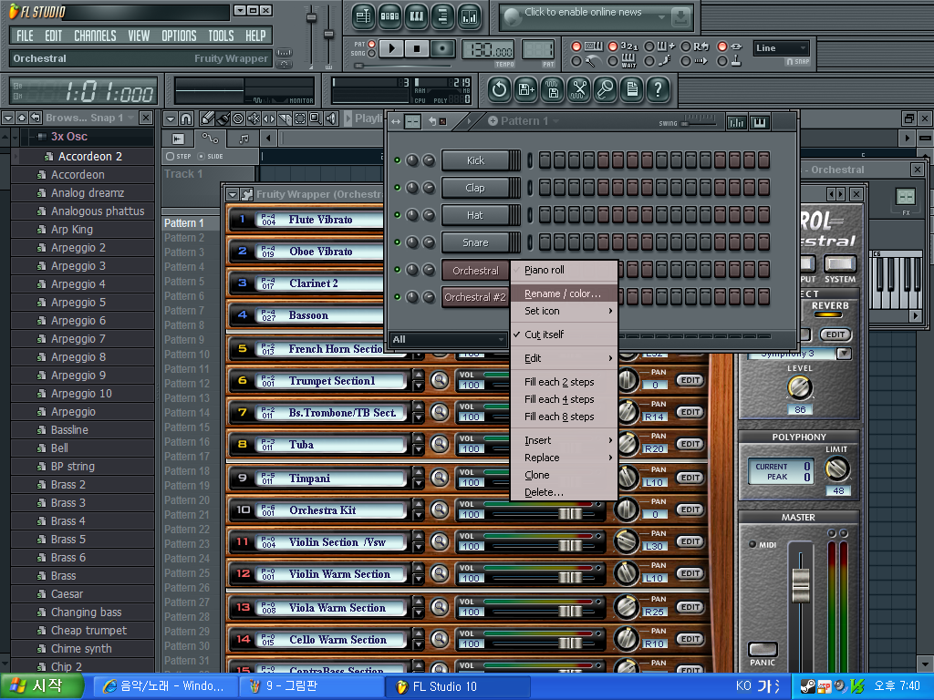Select the delete tool in playlist toolbar
Screen dimensions: 934x700
tap(238, 118)
